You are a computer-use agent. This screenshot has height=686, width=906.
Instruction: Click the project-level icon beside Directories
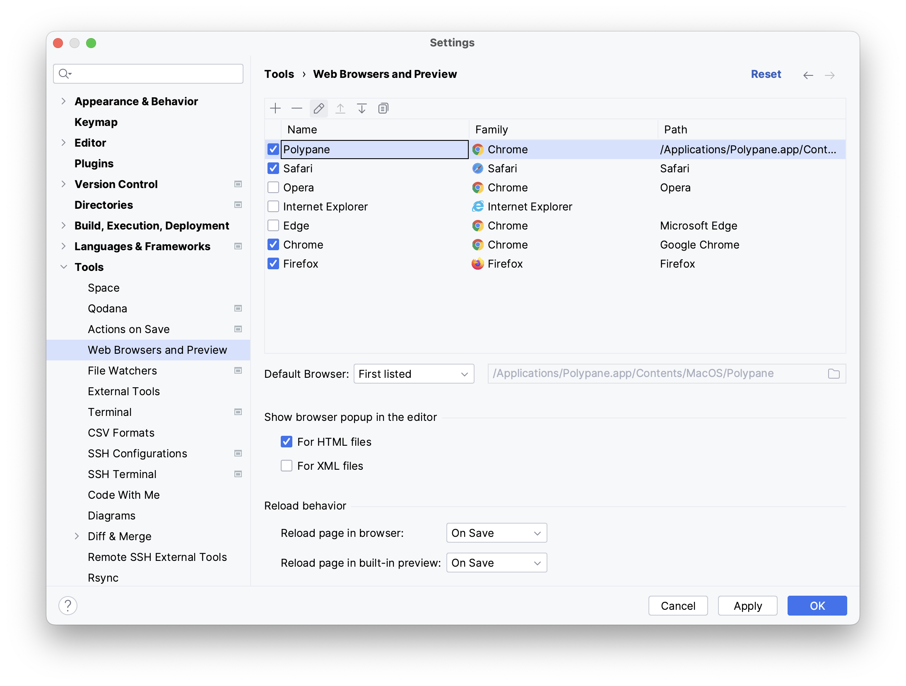(238, 205)
